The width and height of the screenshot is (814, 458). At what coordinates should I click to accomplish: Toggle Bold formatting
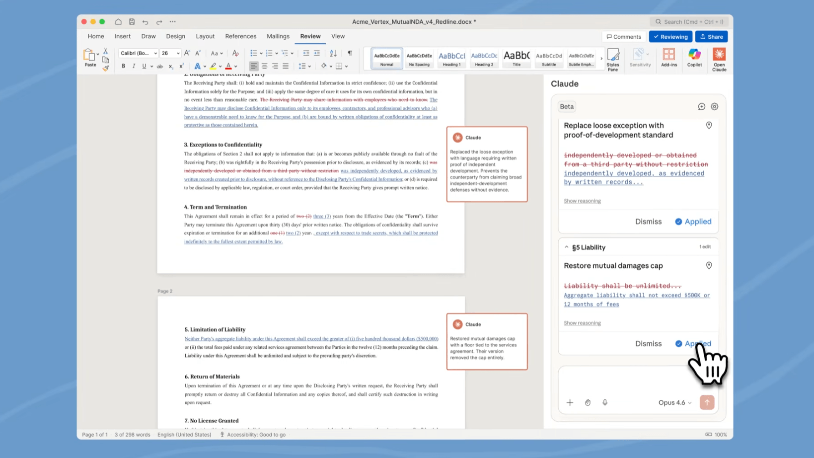(123, 66)
